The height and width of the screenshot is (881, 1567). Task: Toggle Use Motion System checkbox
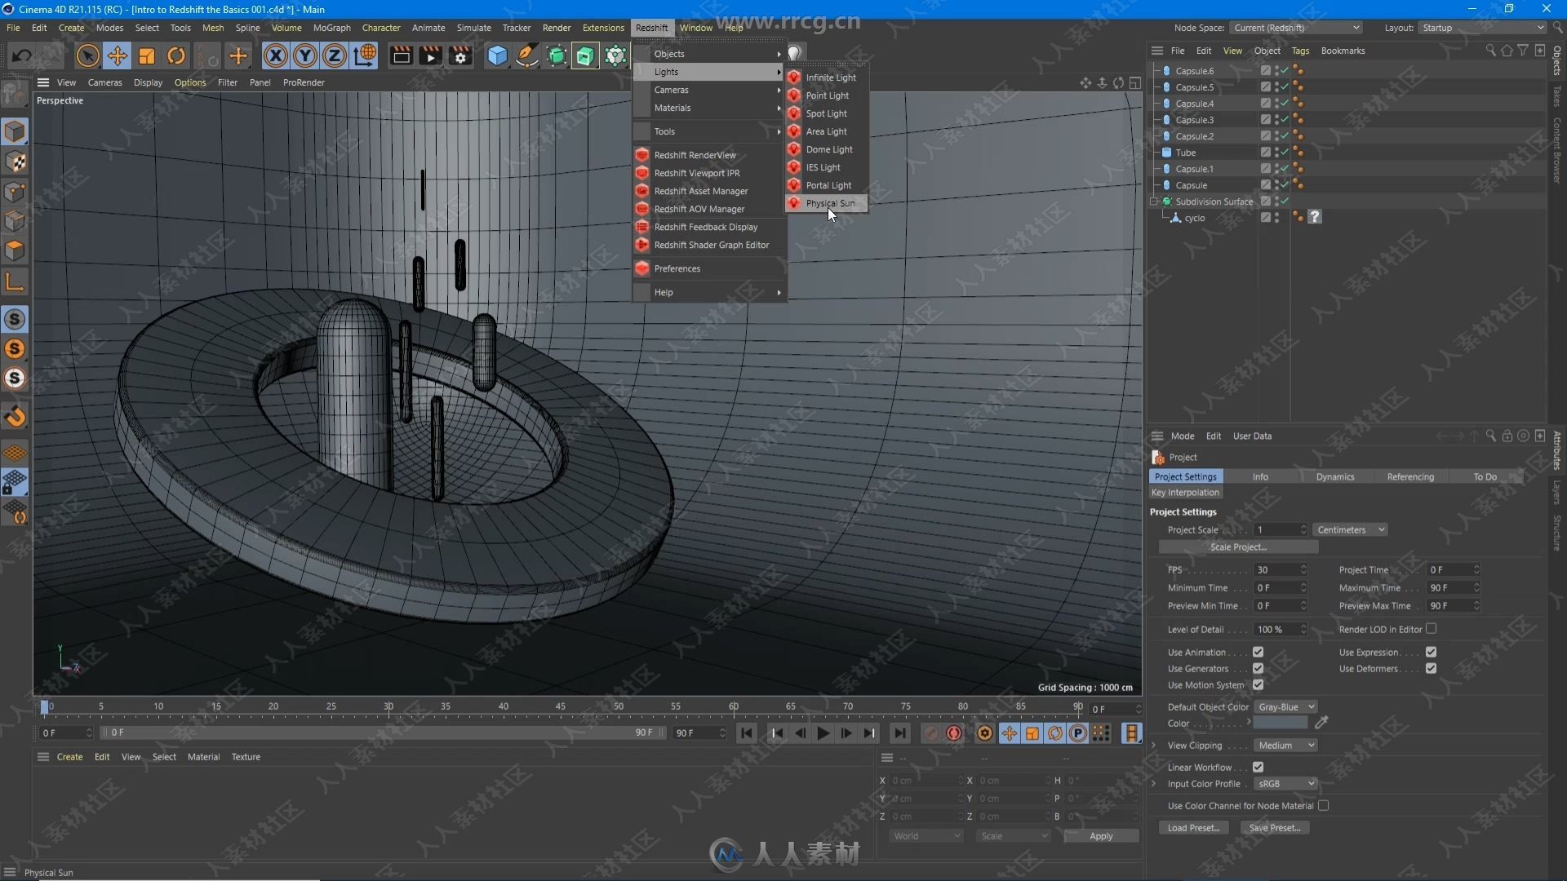[x=1258, y=685]
